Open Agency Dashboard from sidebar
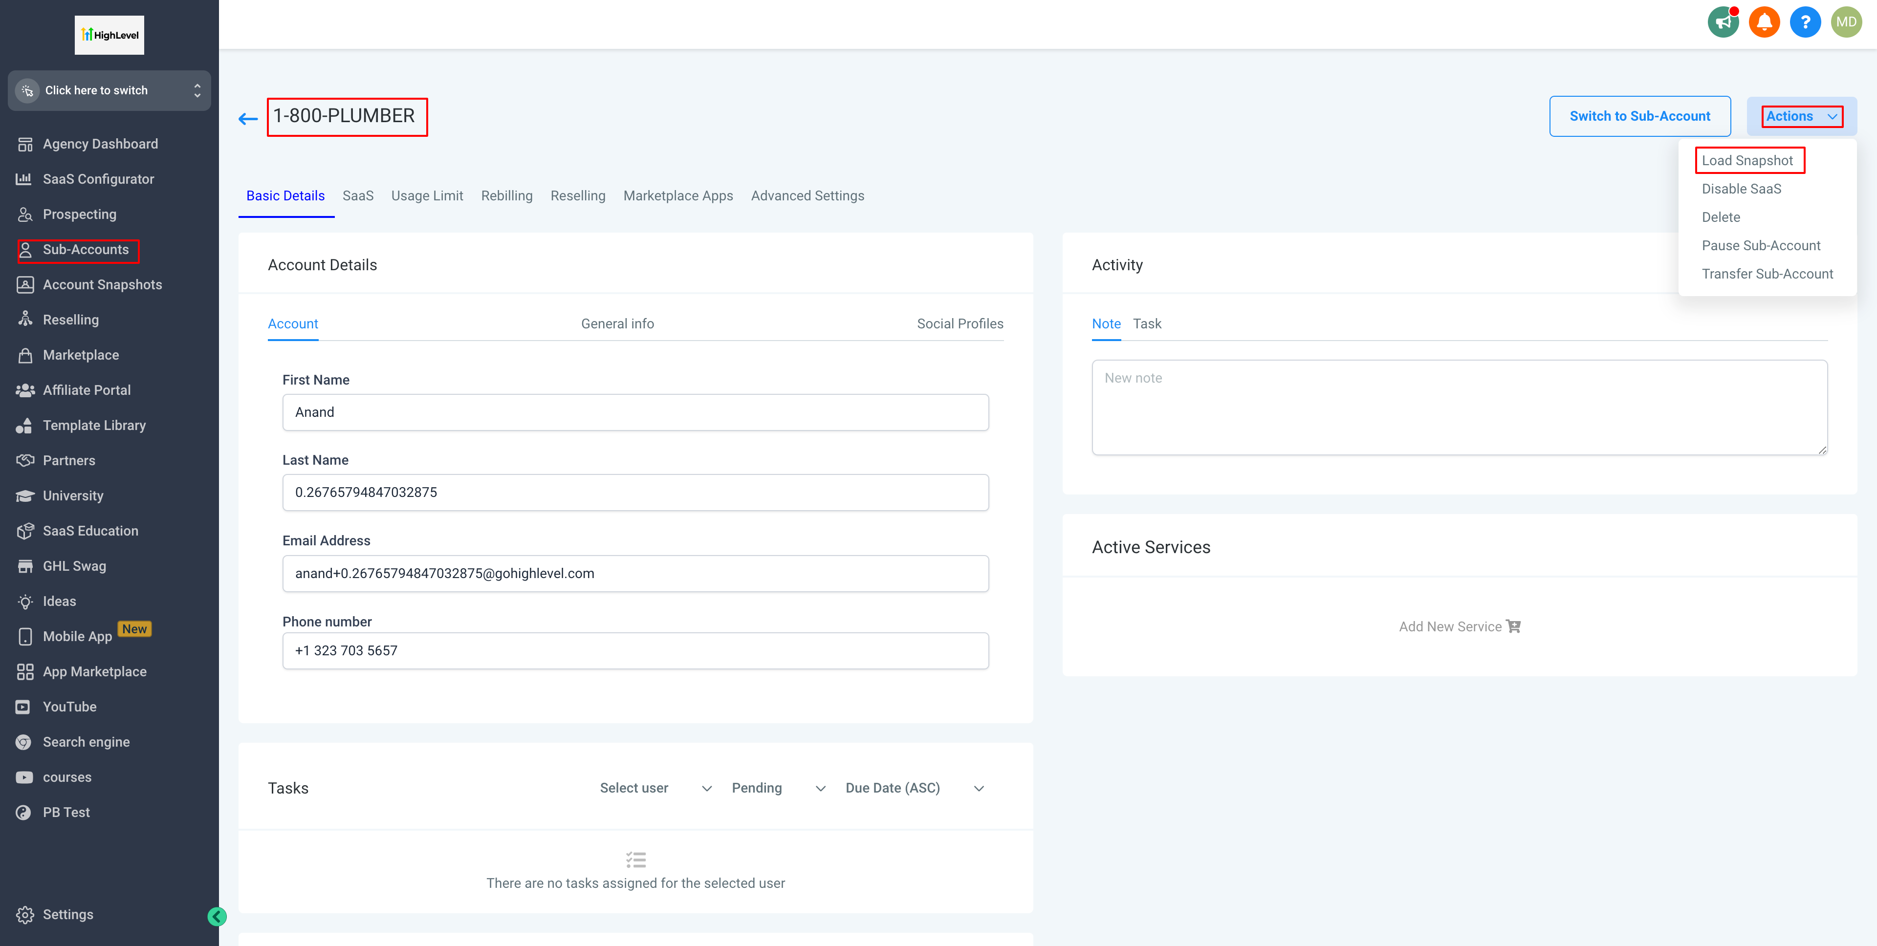 (100, 144)
